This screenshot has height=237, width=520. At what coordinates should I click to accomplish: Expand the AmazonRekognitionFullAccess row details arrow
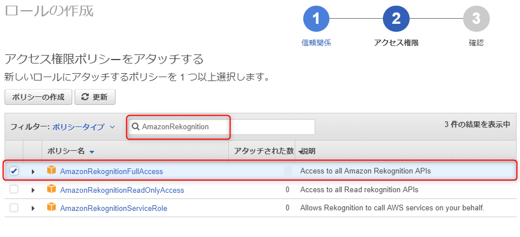(33, 172)
